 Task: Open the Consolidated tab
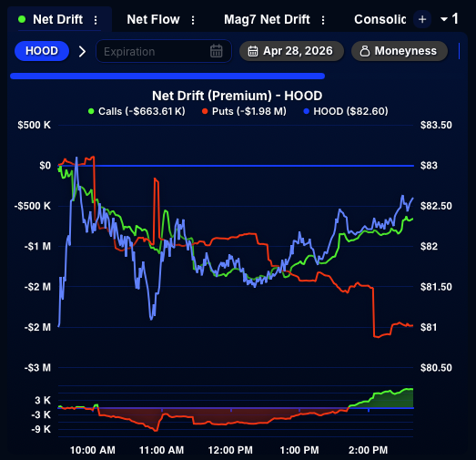tap(380, 19)
